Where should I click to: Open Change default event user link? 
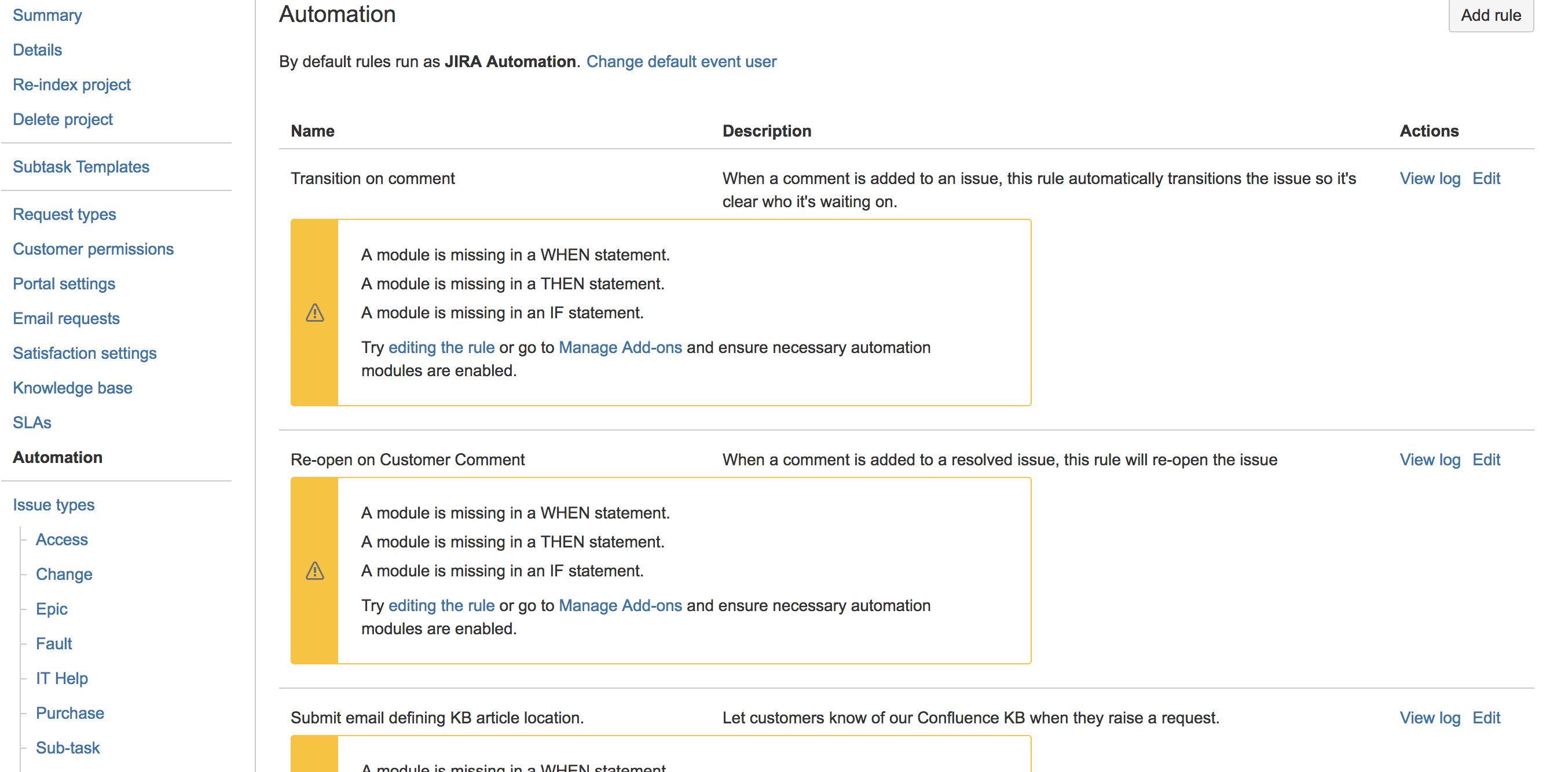click(681, 62)
